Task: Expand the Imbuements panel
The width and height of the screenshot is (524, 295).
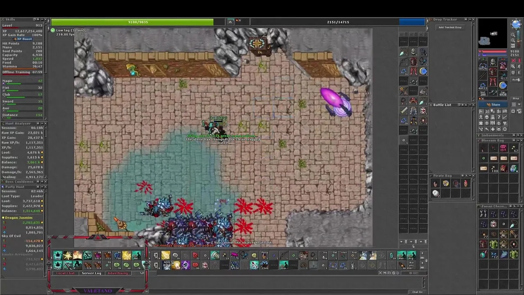Action: 518,135
